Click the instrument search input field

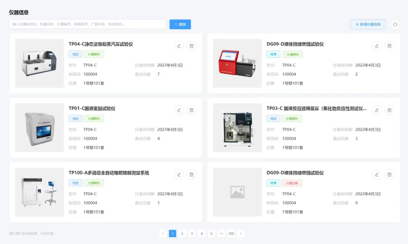click(87, 24)
